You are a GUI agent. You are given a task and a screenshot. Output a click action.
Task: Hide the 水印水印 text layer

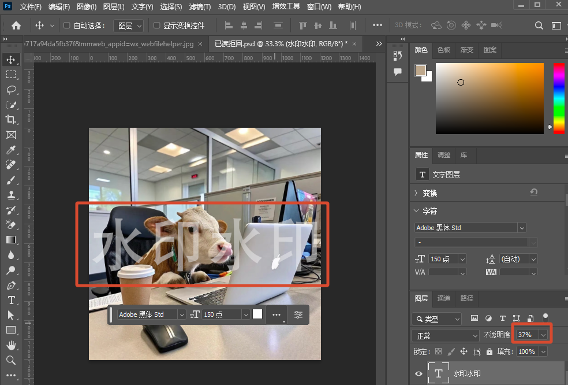coord(418,373)
